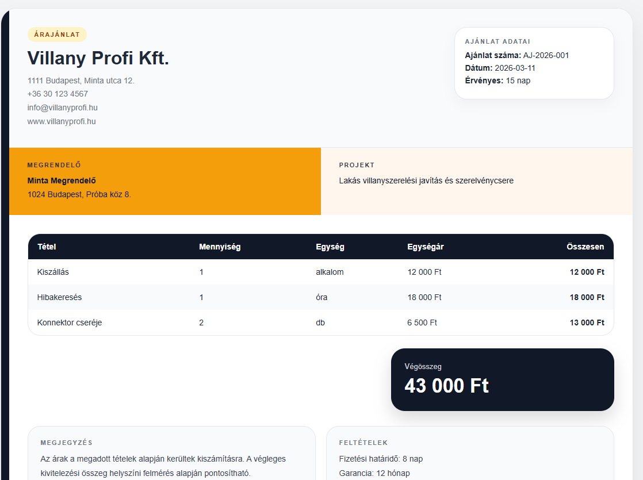Click the ÁRAJÁNLAT badge label
The image size is (643, 480).
point(57,34)
